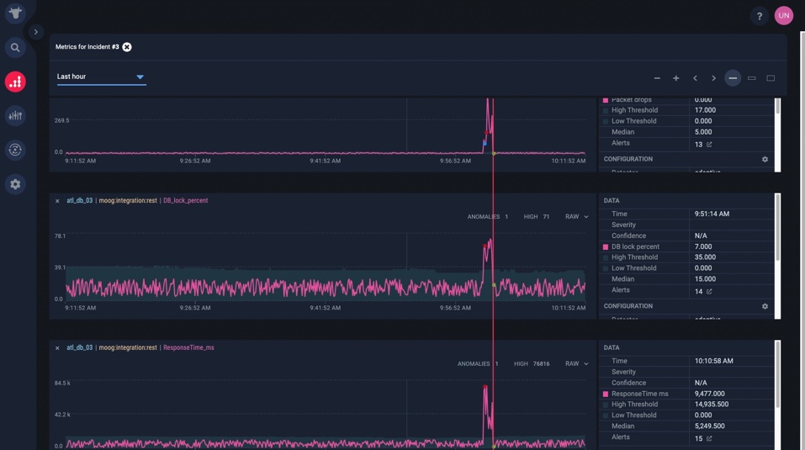Open configuration gear for DB lock panel
Viewport: 805px width, 450px height.
[765, 306]
